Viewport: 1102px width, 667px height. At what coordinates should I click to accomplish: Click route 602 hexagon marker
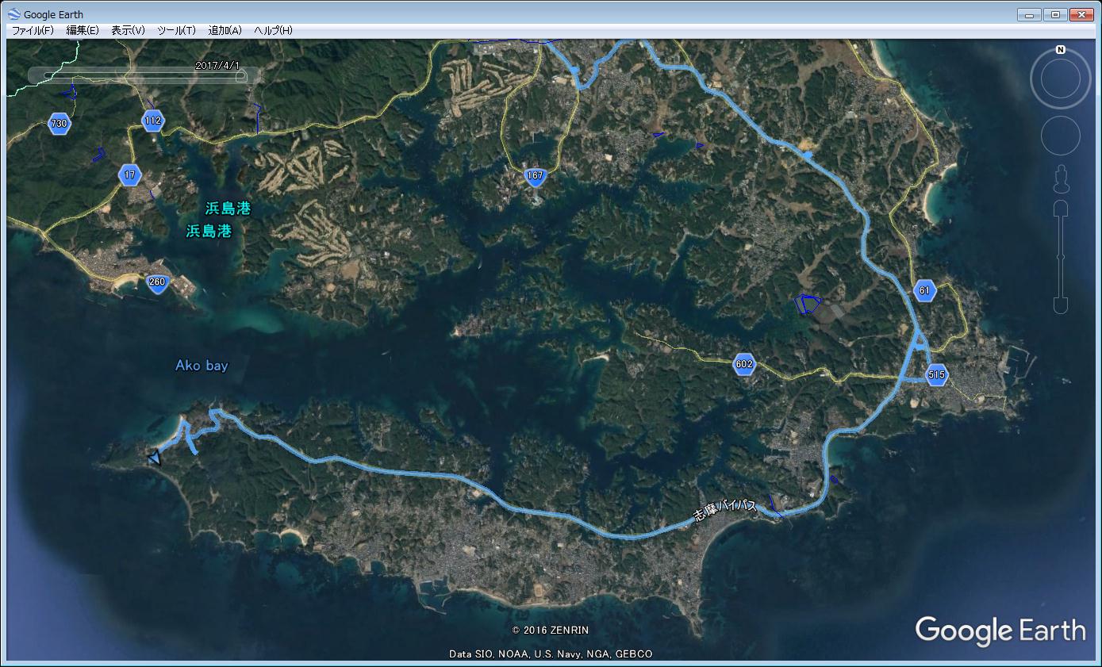coord(744,365)
